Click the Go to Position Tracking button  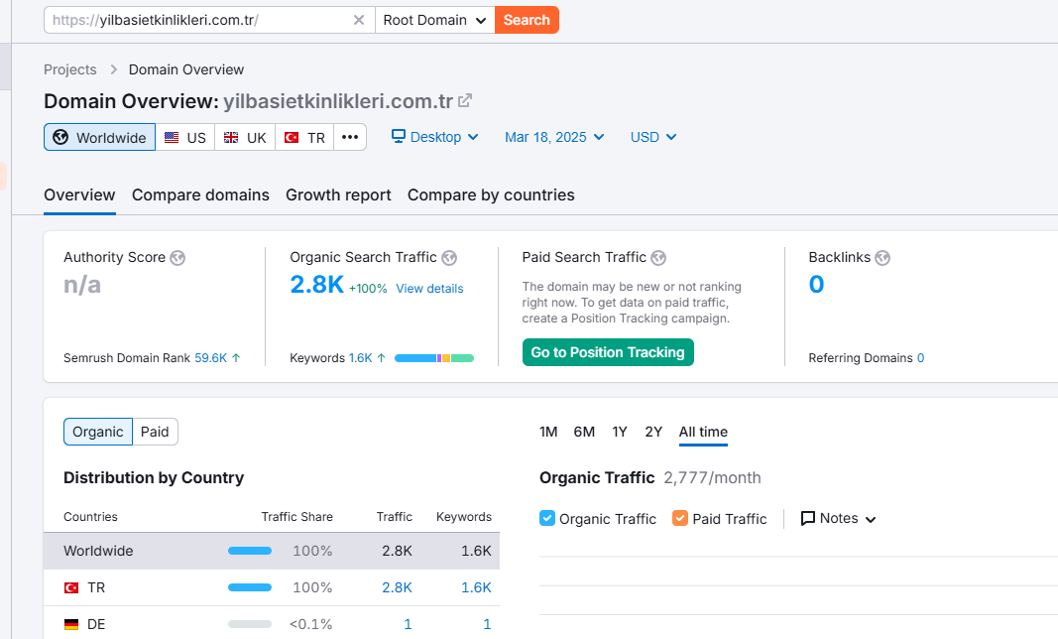608,352
